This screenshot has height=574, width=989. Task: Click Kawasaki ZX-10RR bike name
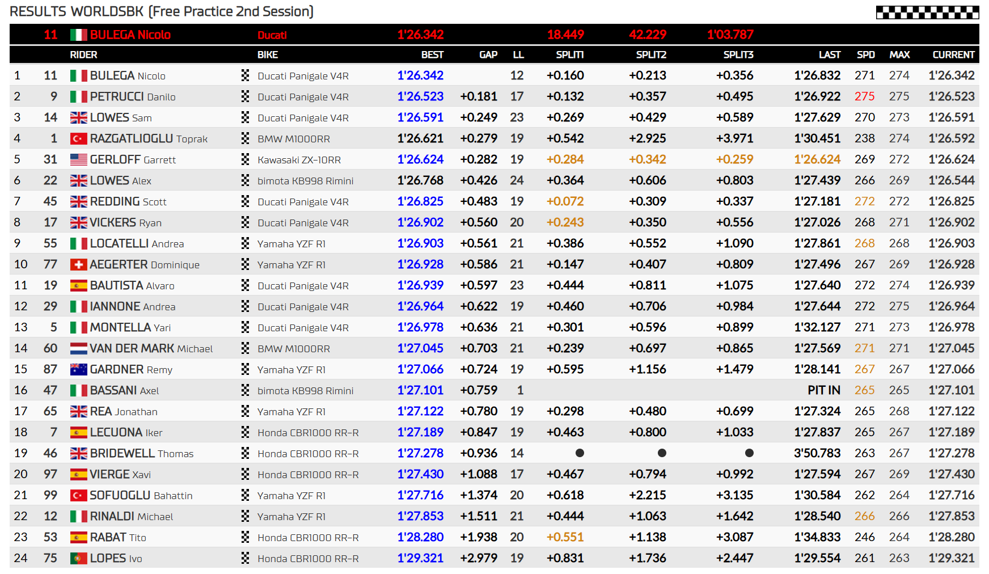tap(299, 160)
